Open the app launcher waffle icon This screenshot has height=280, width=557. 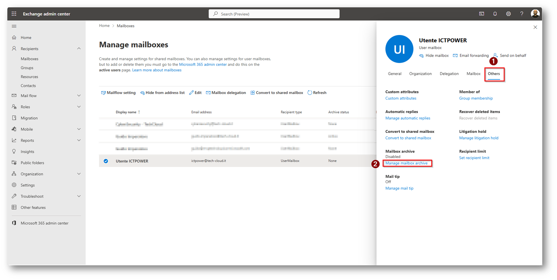(x=14, y=14)
